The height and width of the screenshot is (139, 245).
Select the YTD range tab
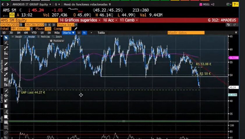34,33
